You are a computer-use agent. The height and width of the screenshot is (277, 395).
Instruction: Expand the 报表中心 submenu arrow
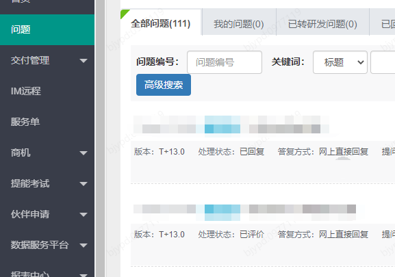pos(84,275)
